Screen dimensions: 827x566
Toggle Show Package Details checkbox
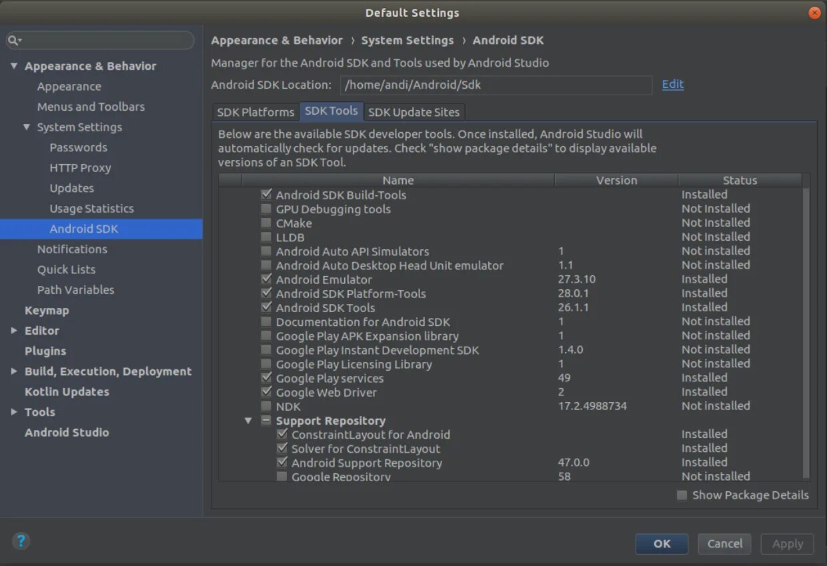(x=682, y=495)
